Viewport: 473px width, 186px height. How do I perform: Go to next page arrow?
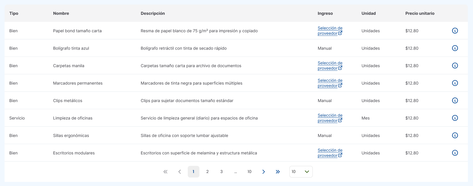(263, 172)
